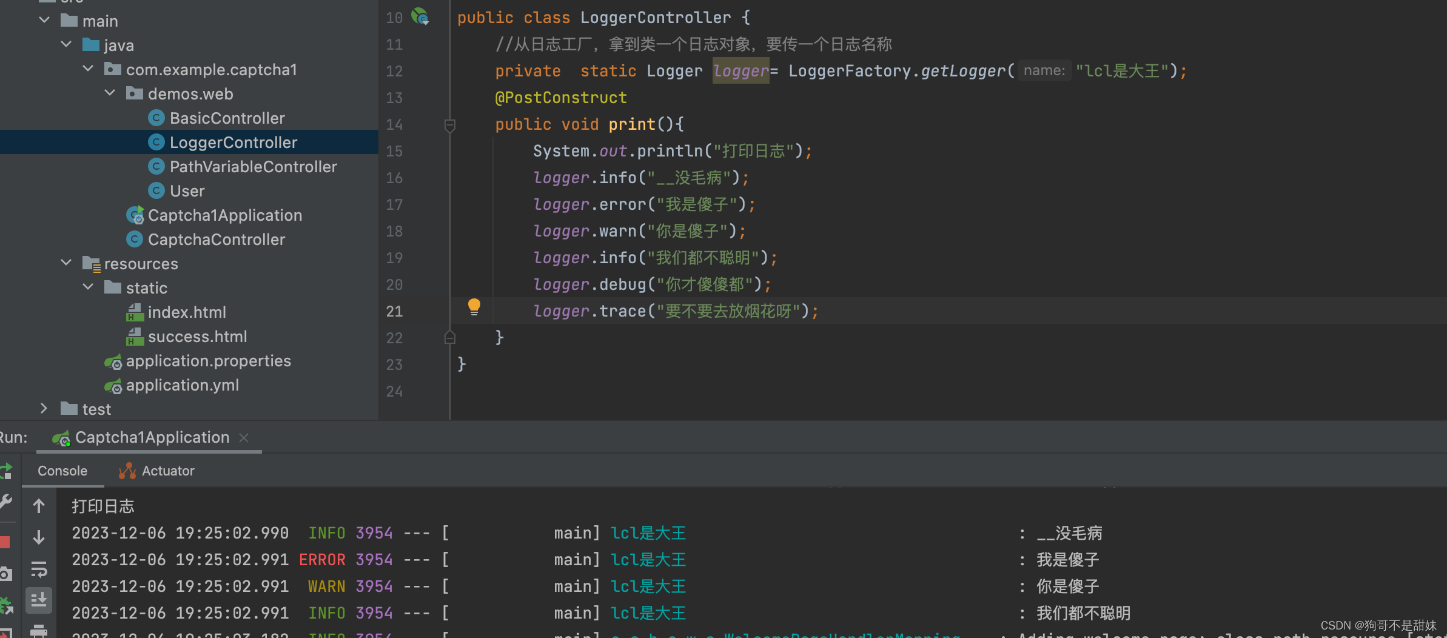1447x638 pixels.
Task: Click the getLogger method call
Action: click(x=962, y=71)
